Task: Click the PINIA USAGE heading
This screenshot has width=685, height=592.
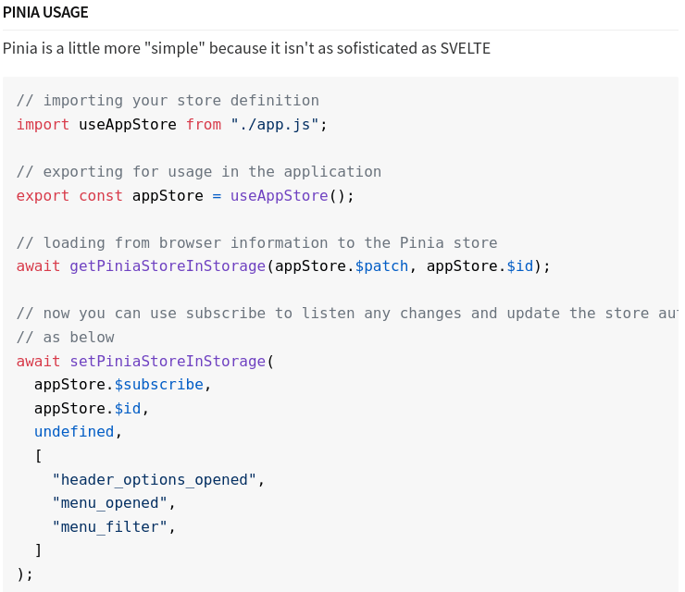Action: (x=45, y=12)
